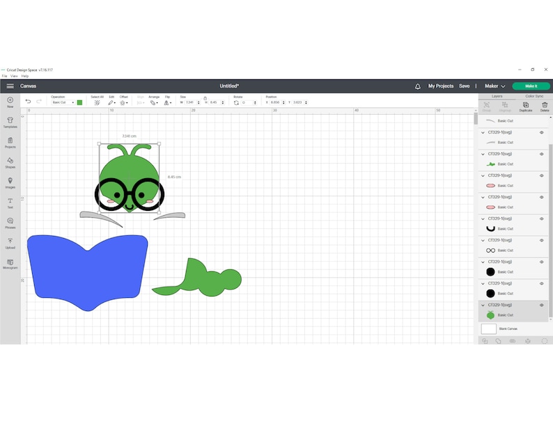Viewport: 553px width, 444px height.
Task: Click the width W size field
Action: pyautogui.click(x=190, y=102)
